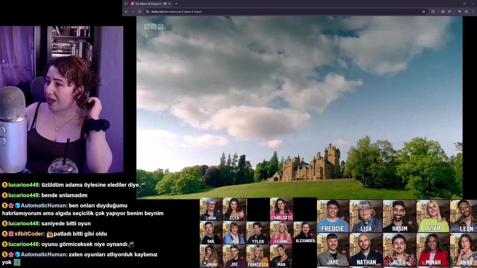Select Hasim's portrait card
The width and height of the screenshot is (477, 268).
(x=399, y=216)
